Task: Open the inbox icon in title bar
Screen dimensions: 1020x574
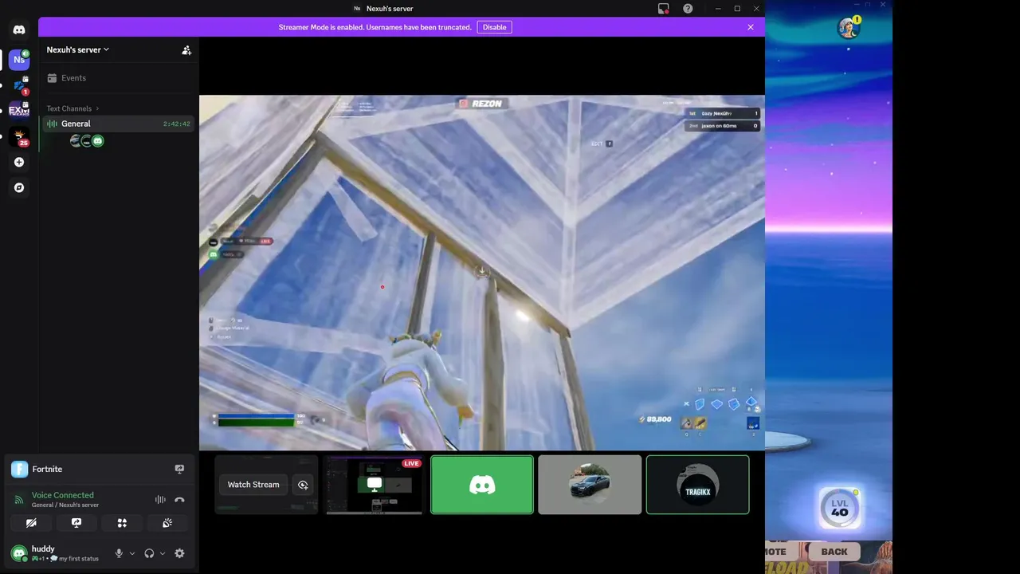Action: click(x=663, y=9)
